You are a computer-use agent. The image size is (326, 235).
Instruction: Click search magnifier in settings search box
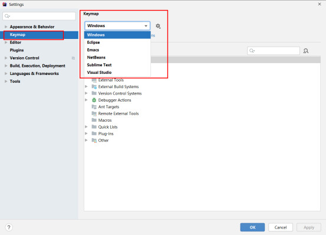[x=7, y=16]
